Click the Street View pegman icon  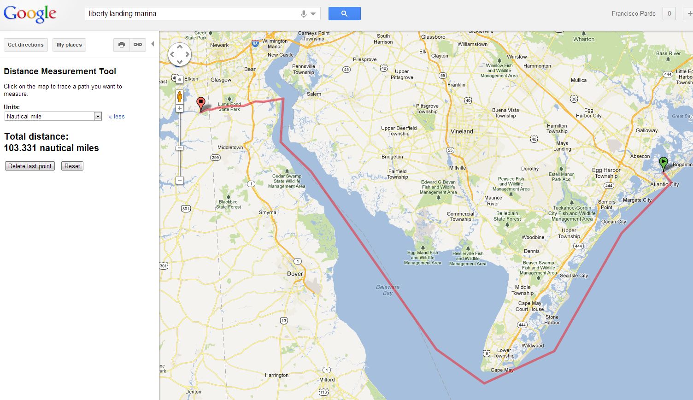180,97
